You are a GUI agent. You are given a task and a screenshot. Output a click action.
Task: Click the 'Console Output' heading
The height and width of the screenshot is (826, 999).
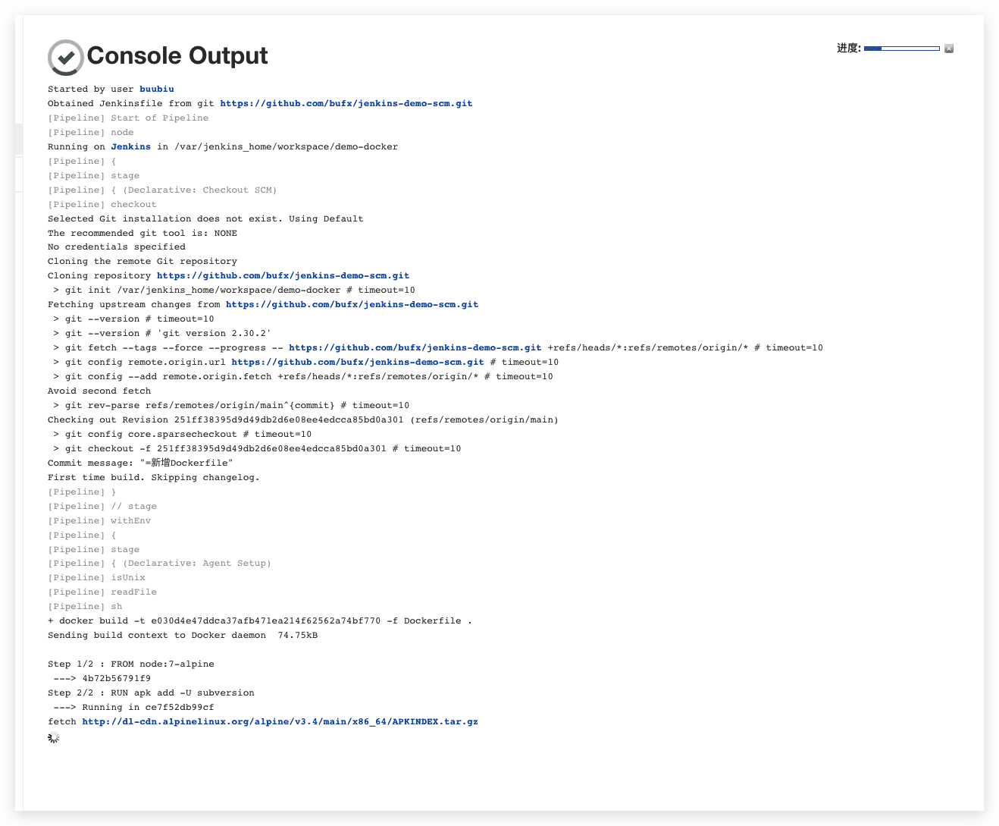[177, 56]
